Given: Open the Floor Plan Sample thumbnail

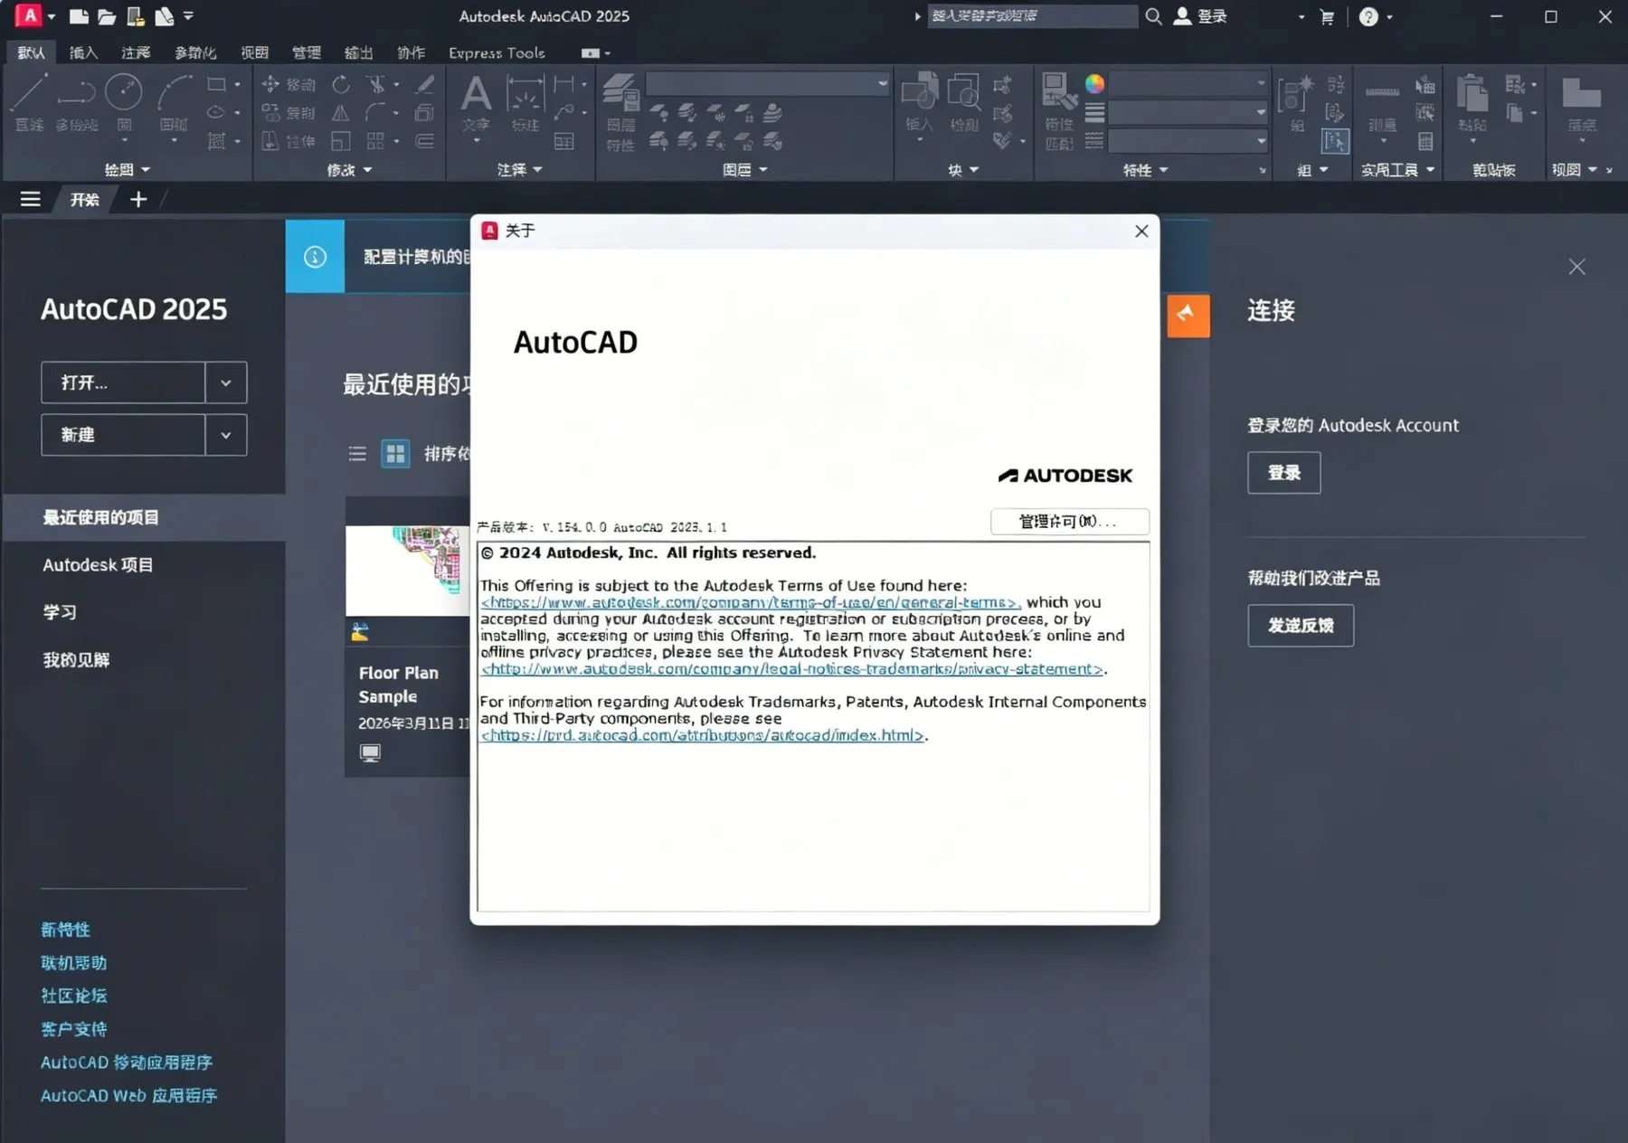Looking at the screenshot, I should tap(407, 571).
